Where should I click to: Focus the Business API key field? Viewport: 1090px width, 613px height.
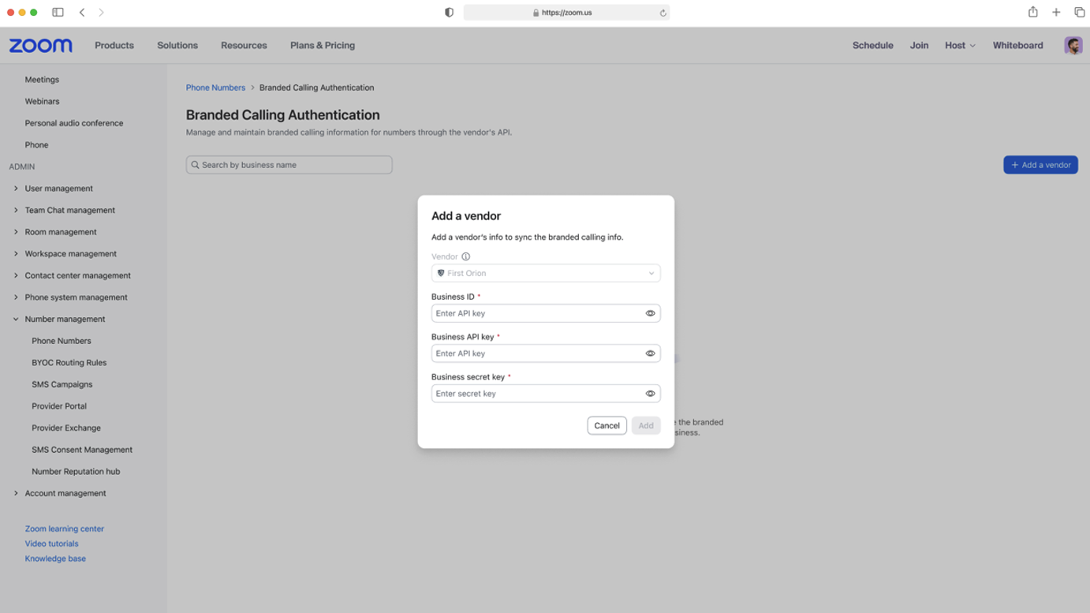(546, 353)
